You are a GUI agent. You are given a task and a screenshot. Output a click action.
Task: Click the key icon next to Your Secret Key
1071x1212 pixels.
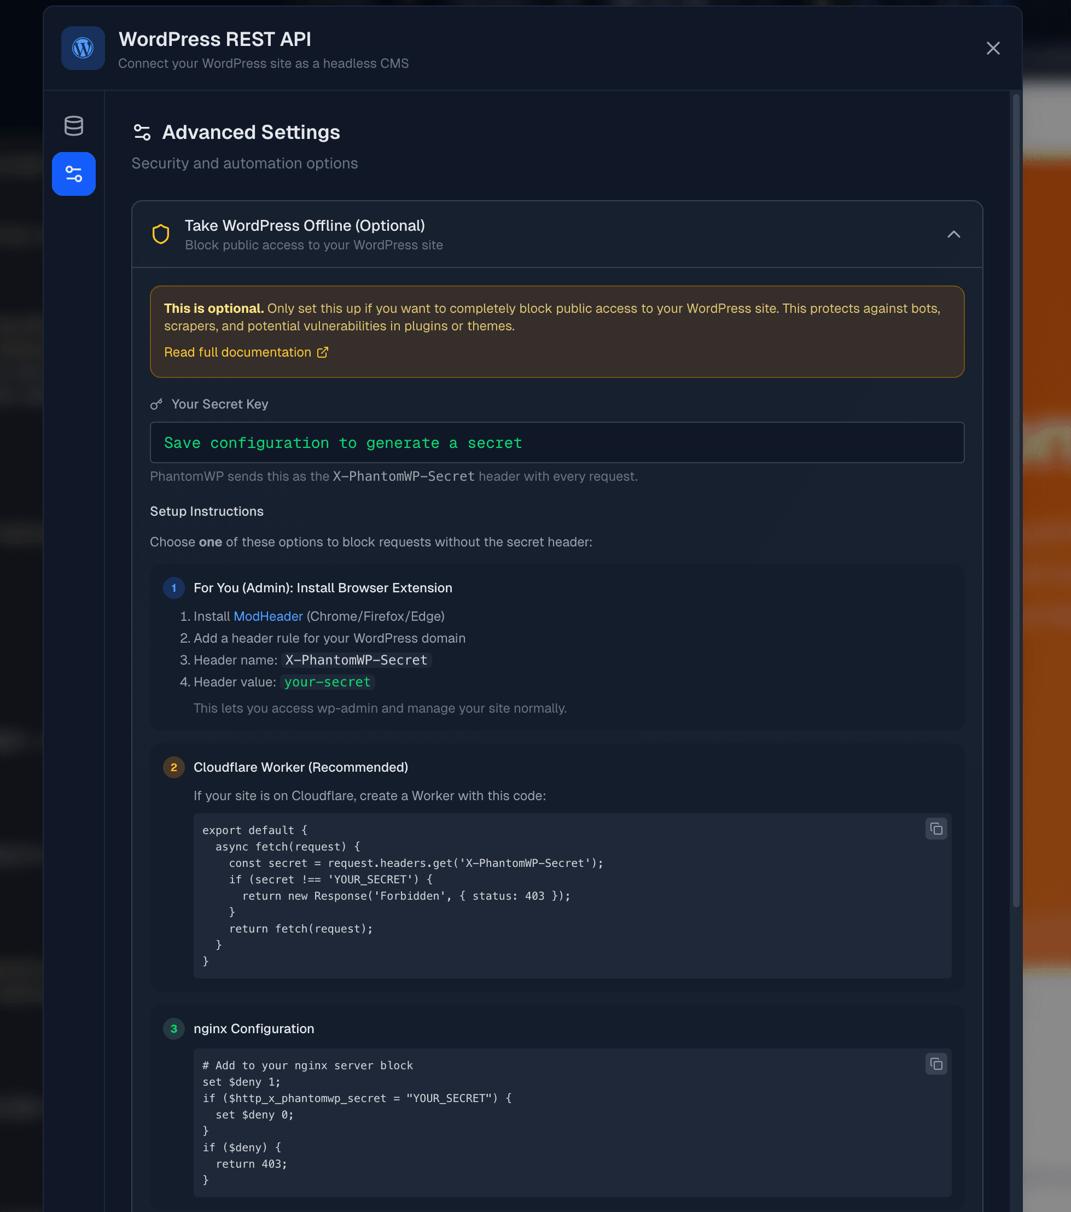(x=156, y=404)
